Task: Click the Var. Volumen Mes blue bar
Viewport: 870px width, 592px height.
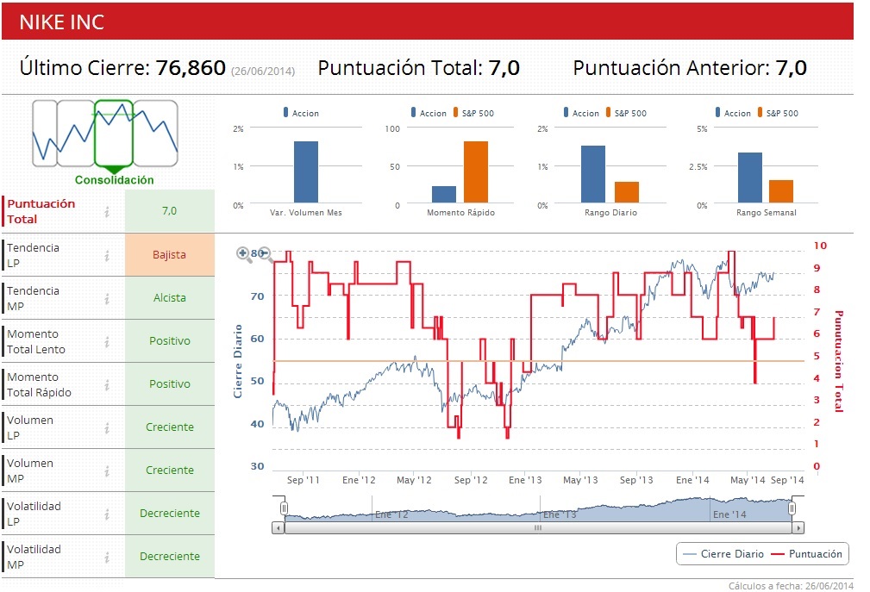Action: [x=306, y=171]
